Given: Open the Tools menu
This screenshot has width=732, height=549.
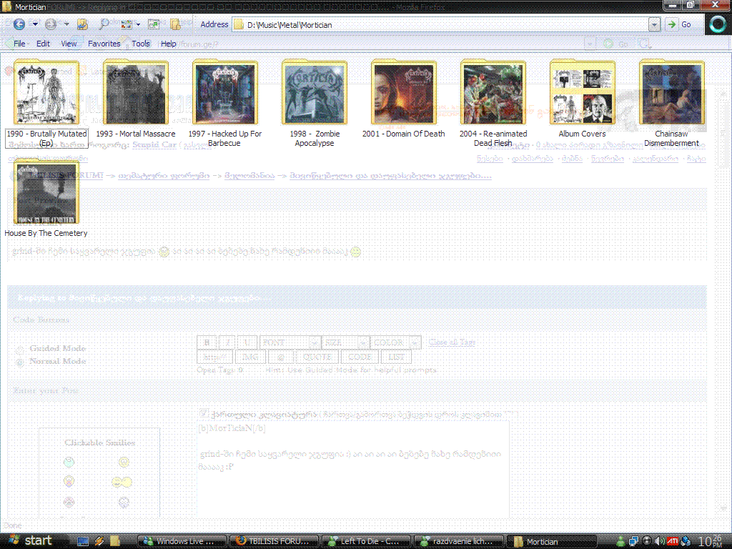Looking at the screenshot, I should 141,44.
